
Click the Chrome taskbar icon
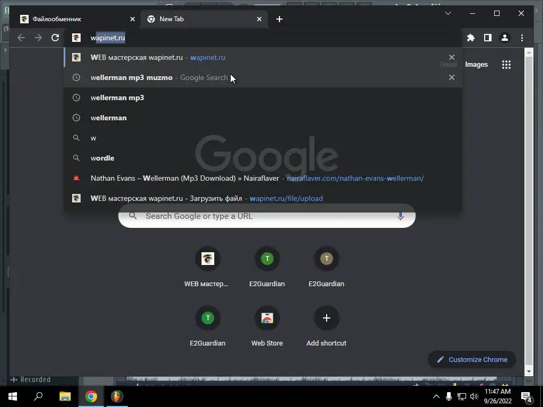tap(91, 396)
